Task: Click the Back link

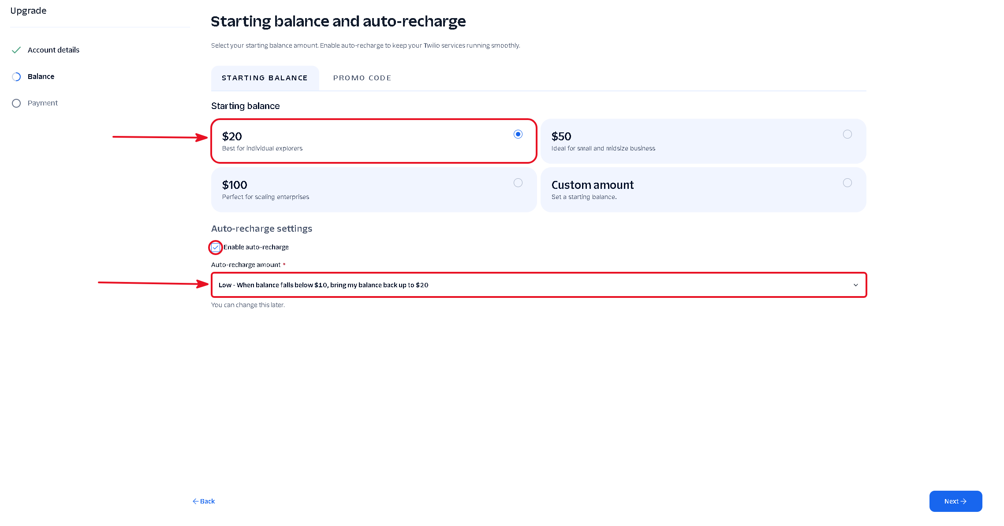Action: (x=204, y=501)
